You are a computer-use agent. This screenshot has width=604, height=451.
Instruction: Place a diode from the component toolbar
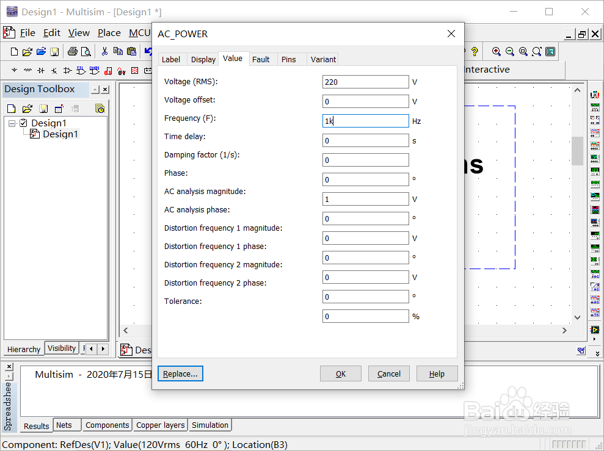(x=41, y=70)
